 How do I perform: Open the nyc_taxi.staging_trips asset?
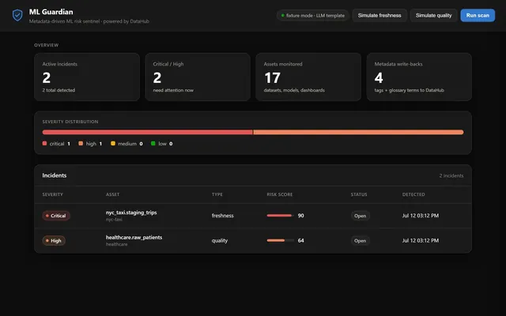131,213
